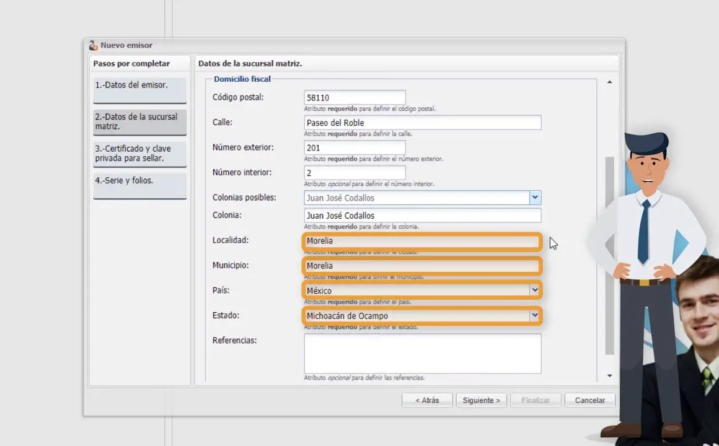This screenshot has height=446, width=719.
Task: Click the Atrás button
Action: point(427,400)
